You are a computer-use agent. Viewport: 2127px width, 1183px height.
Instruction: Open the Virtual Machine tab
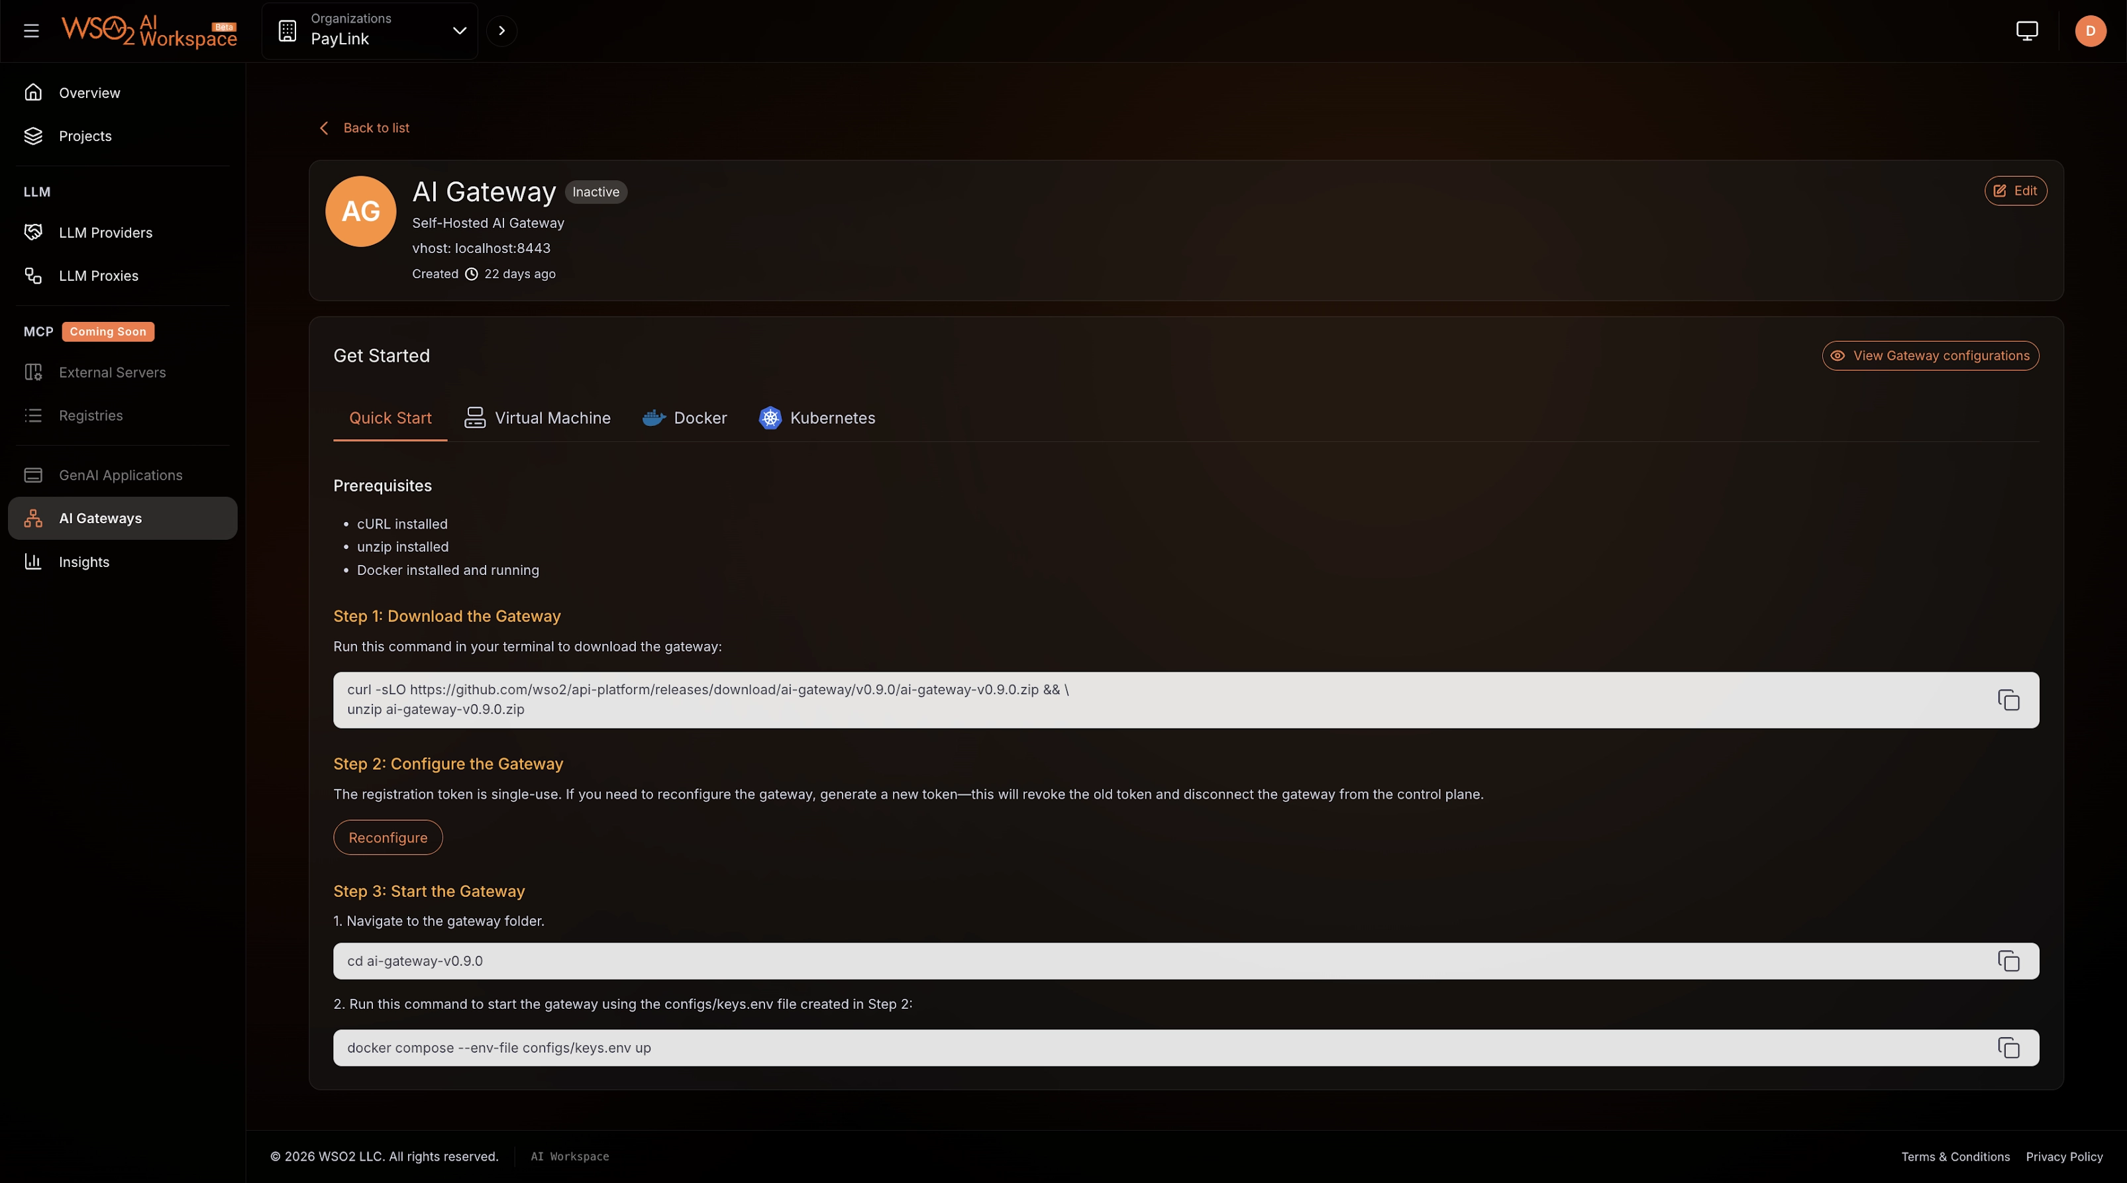(x=537, y=419)
